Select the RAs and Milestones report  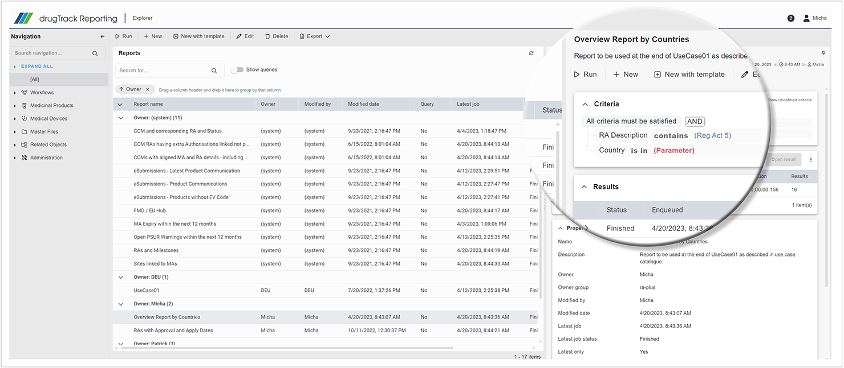[x=326, y=251]
